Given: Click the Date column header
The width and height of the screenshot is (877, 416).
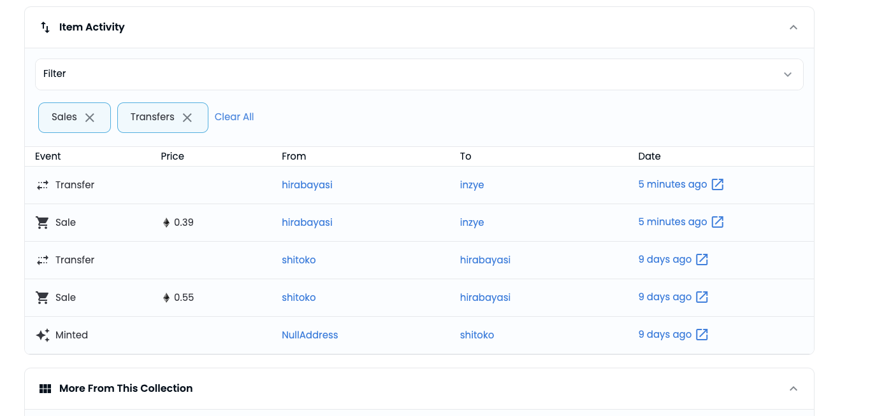Looking at the screenshot, I should tap(649, 156).
